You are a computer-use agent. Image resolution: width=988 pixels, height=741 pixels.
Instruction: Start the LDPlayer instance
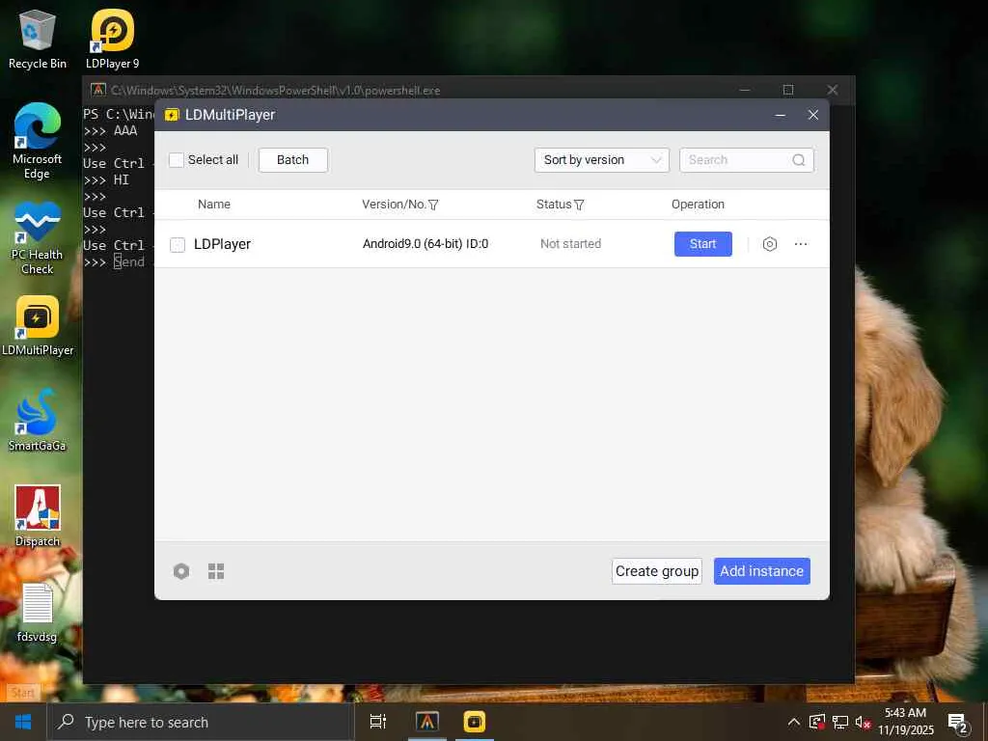tap(703, 244)
